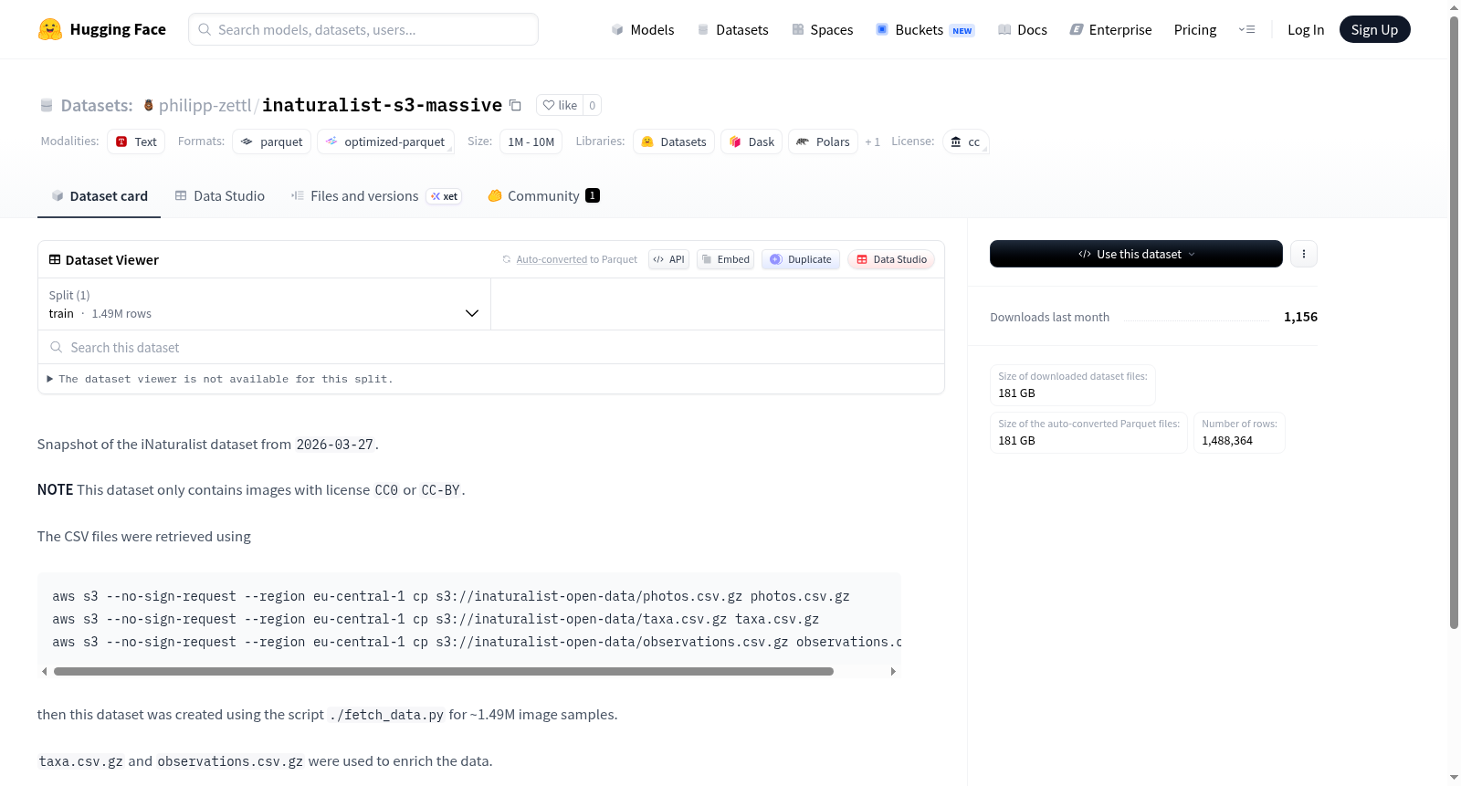The height and width of the screenshot is (786, 1461).
Task: Show the +1 additional libraries
Action: tap(873, 141)
